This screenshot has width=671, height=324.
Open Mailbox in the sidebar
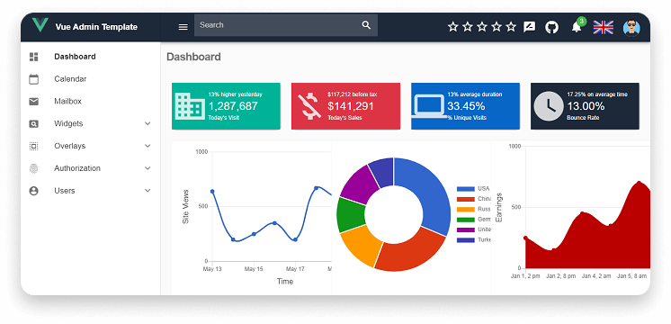coord(67,102)
